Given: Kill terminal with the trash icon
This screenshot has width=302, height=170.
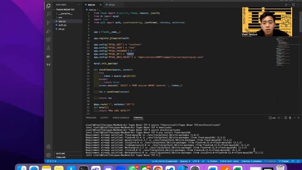Looking at the screenshot, I should (290, 118).
